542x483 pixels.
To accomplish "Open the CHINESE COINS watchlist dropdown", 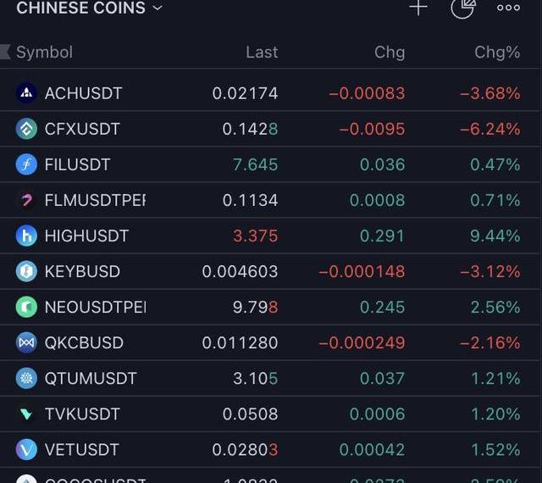I will click(x=90, y=8).
